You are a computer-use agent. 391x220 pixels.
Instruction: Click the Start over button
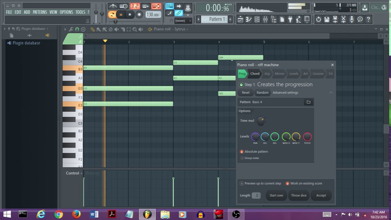click(276, 196)
